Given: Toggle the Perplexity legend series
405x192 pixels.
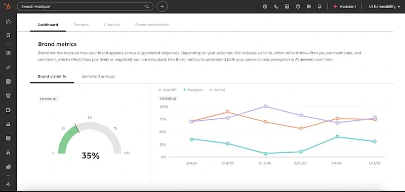Looking at the screenshot, I should click(193, 90).
